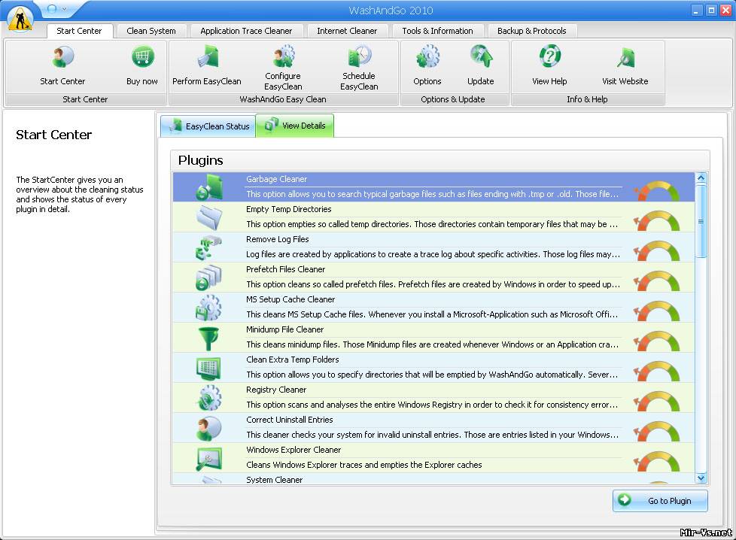Select the Correct Uninstall Entries title

(290, 420)
